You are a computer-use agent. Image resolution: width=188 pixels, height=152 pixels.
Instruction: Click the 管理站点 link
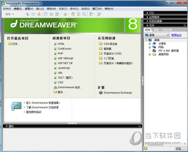click(x=176, y=35)
